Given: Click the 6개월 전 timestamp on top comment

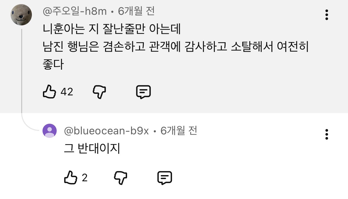Looking at the screenshot, I should 136,11.
